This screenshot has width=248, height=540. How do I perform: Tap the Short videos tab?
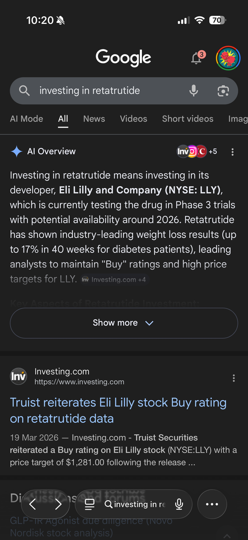tap(188, 119)
